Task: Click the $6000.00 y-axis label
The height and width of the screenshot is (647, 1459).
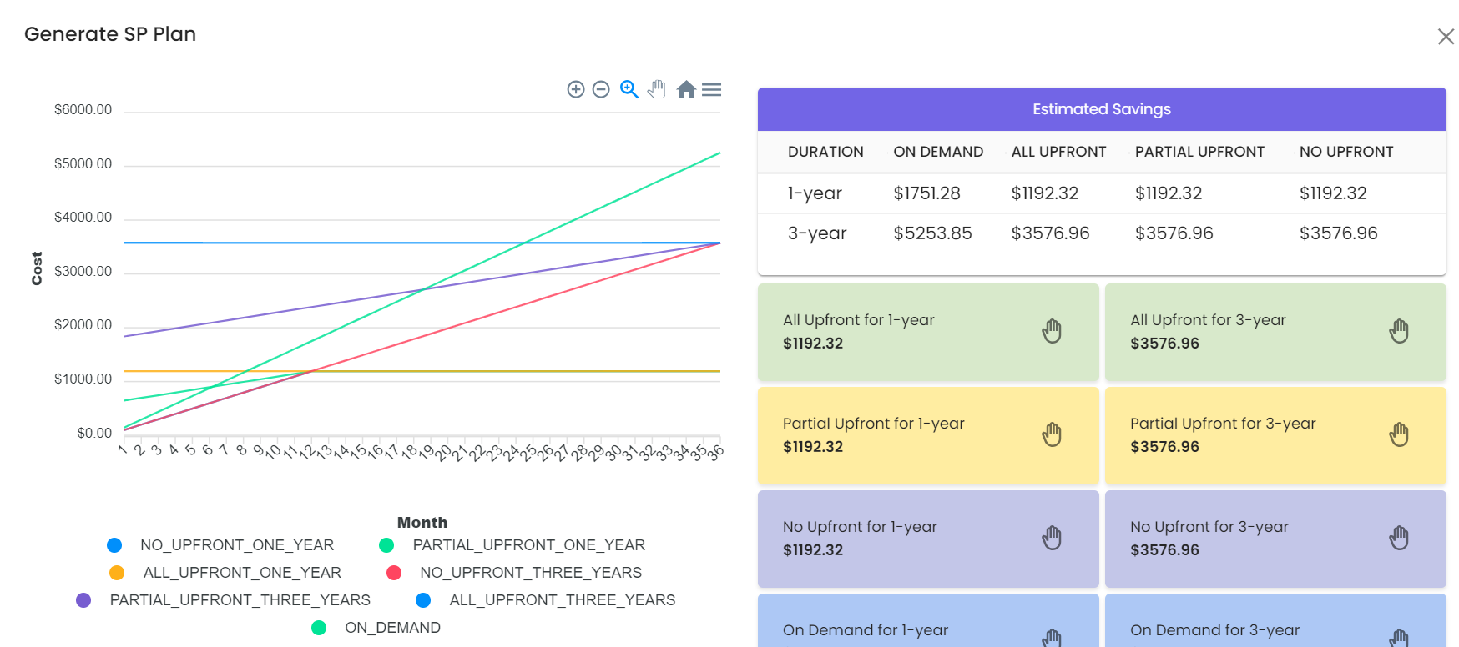Action: click(x=83, y=110)
